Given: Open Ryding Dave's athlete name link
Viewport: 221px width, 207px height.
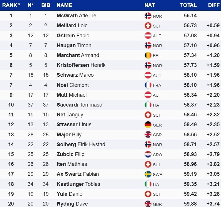Looking at the screenshot, I should 72,204.
